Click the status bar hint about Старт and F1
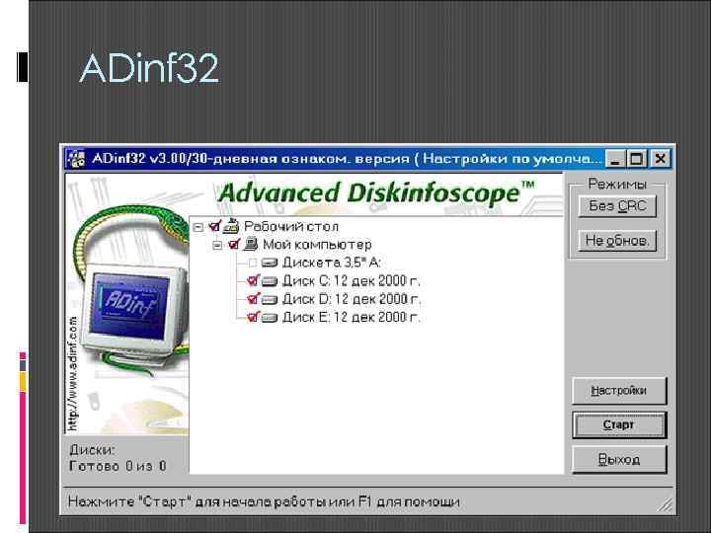711x533 pixels. tap(264, 501)
